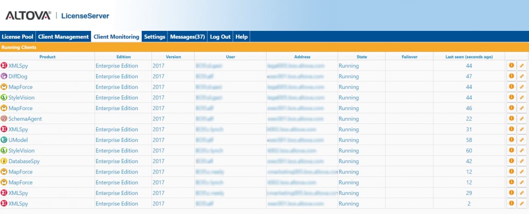529x214 pixels.
Task: Switch to the Client Management tab
Action: click(63, 37)
